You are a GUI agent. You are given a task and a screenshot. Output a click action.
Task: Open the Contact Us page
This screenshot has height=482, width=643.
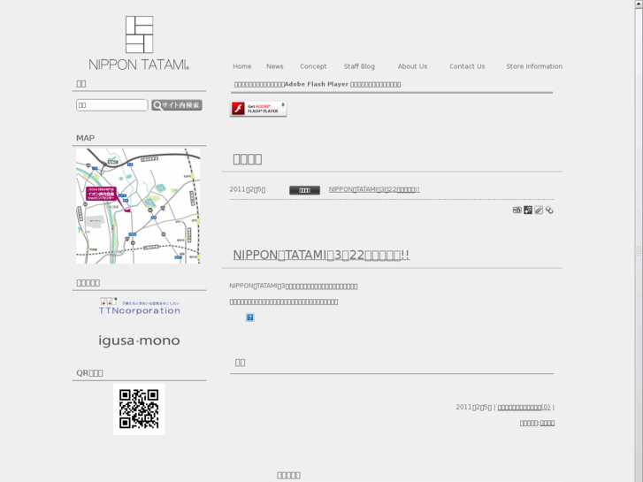(467, 66)
